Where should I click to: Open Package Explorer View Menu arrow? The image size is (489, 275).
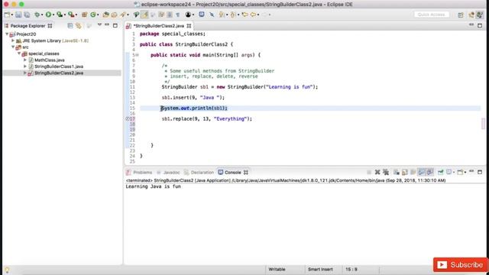coord(99,24)
